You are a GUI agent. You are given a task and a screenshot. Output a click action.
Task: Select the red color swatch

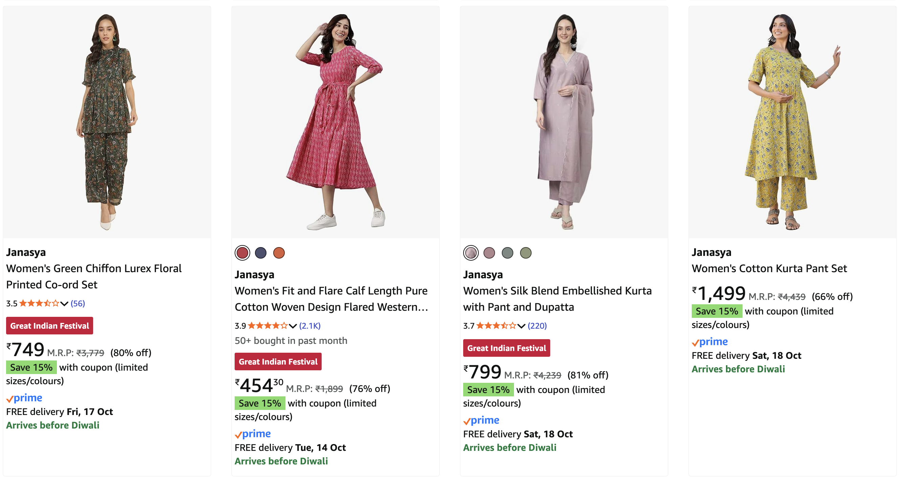click(x=242, y=253)
